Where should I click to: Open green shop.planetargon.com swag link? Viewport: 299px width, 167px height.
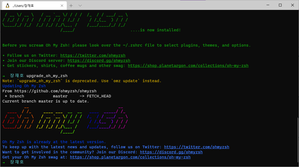188,66
